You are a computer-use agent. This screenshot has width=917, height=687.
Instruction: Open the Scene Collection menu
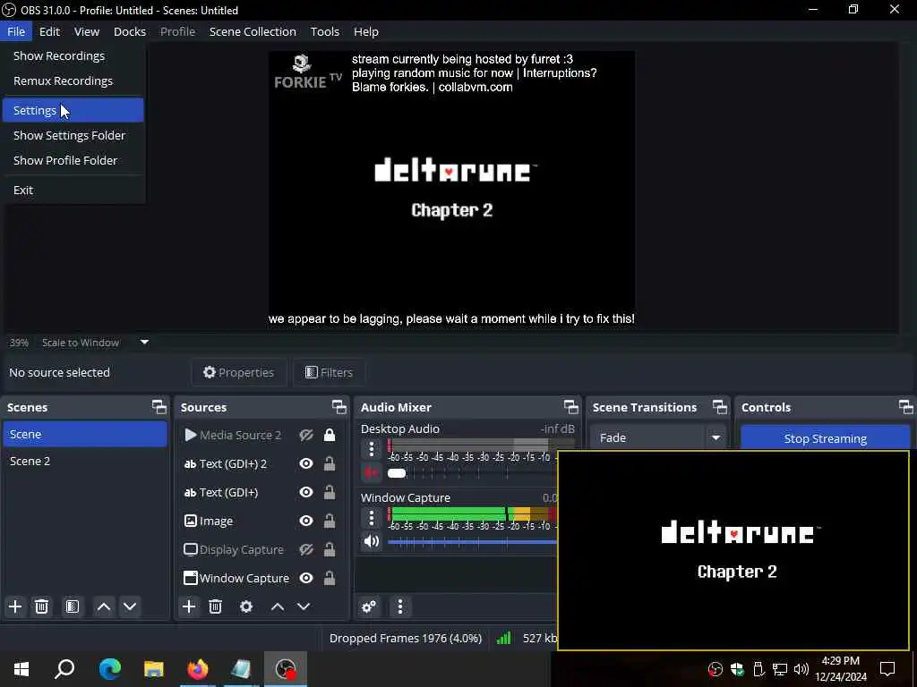click(x=253, y=31)
